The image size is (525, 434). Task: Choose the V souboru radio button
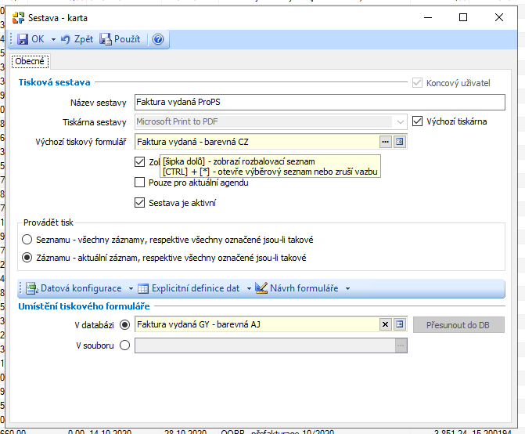coord(125,345)
